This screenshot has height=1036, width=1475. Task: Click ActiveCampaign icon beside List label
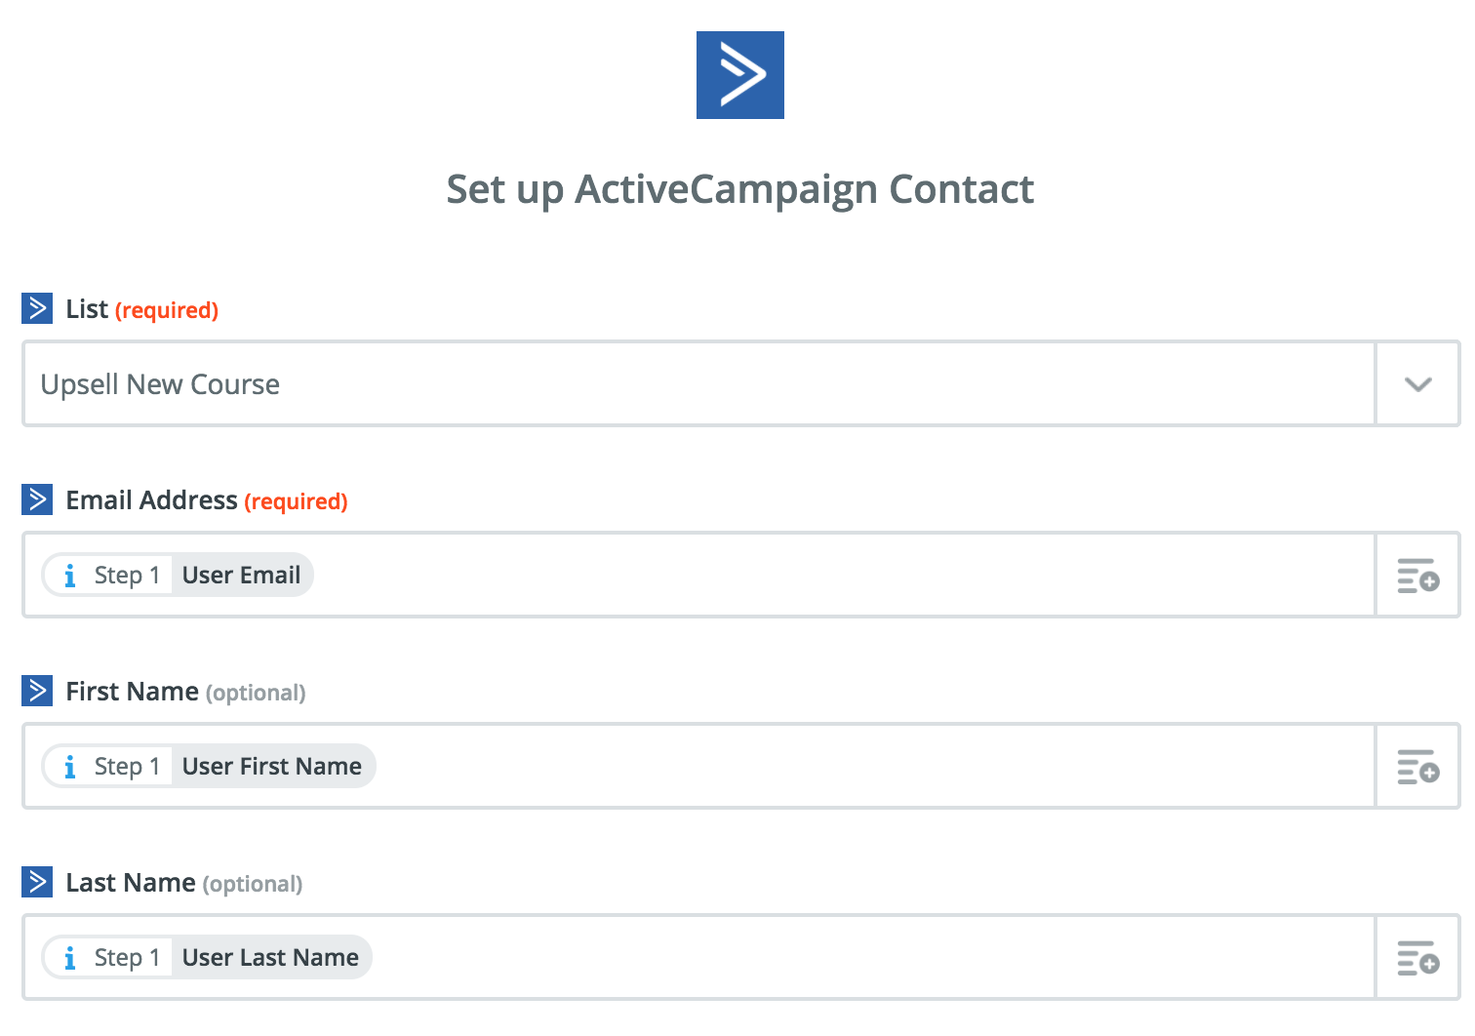pos(37,308)
